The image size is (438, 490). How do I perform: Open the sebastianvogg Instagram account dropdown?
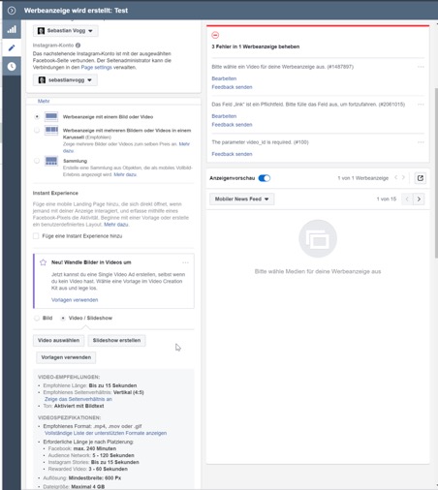(x=65, y=80)
